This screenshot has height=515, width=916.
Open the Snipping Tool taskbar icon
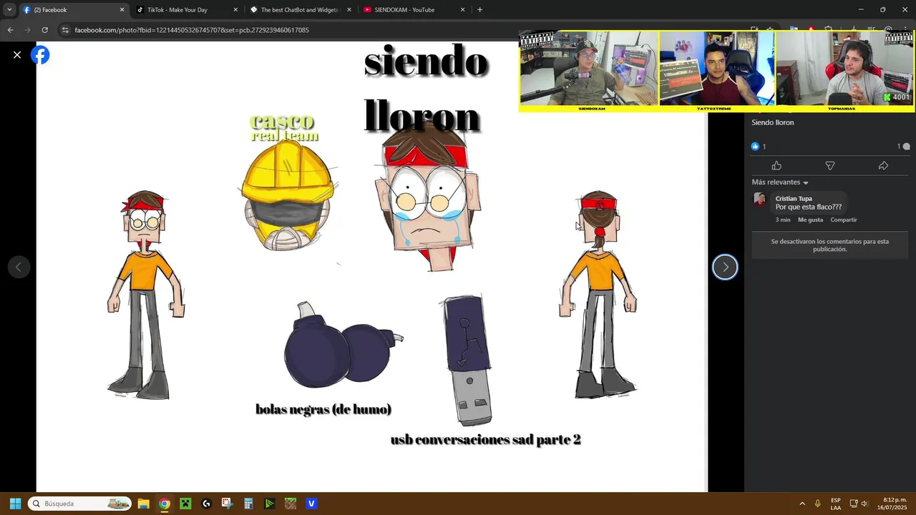click(227, 504)
